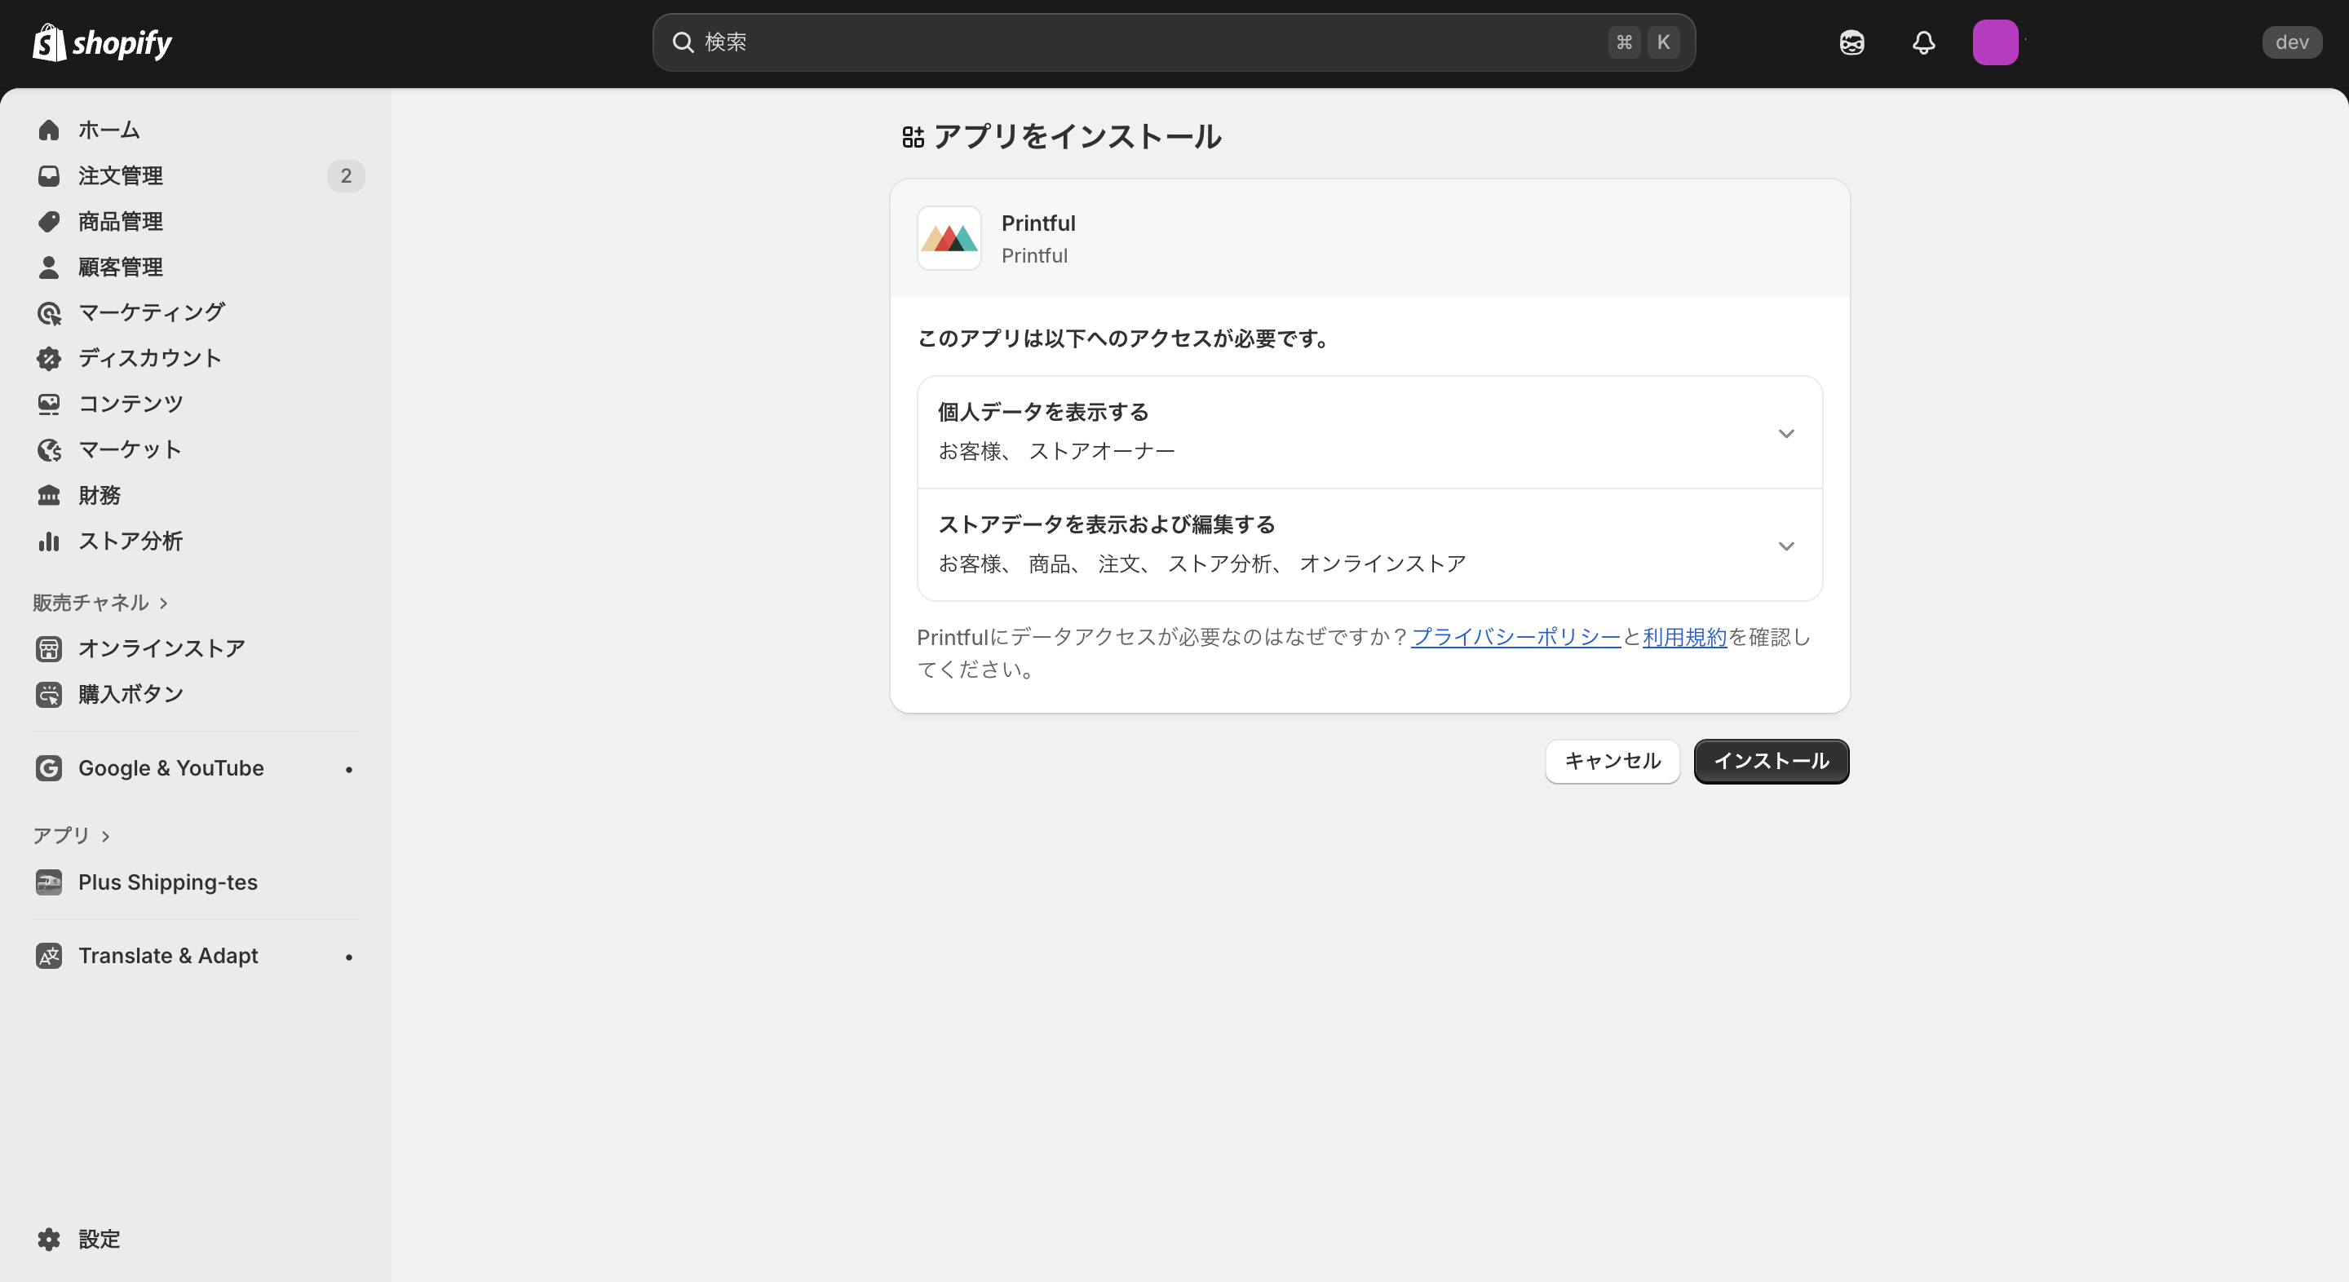2349x1282 pixels.
Task: Click the Cancel (キャンセル) button
Action: (x=1612, y=760)
